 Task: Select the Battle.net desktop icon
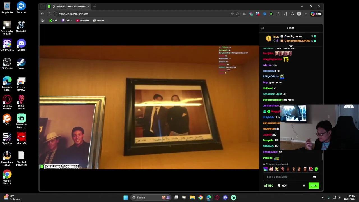[21, 8]
